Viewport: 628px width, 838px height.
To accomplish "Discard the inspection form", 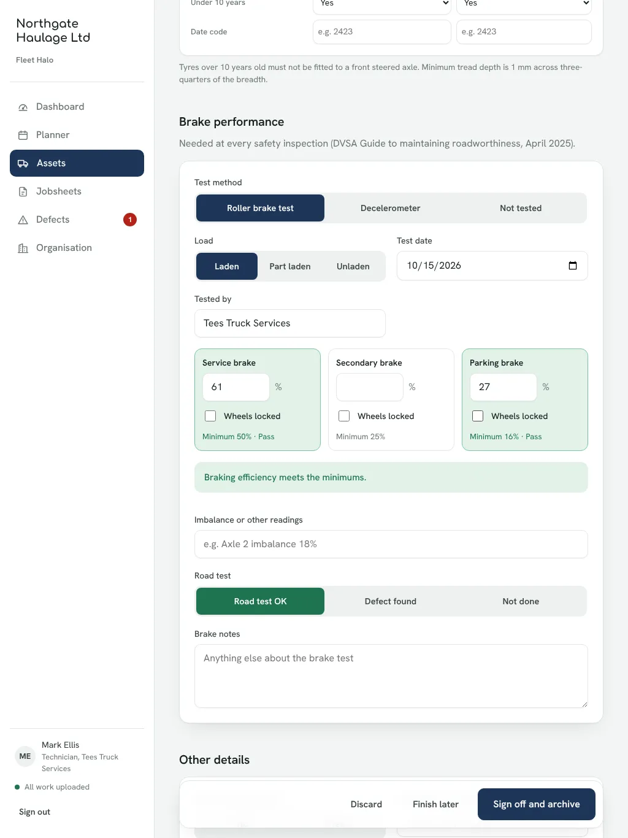I will coord(366,804).
